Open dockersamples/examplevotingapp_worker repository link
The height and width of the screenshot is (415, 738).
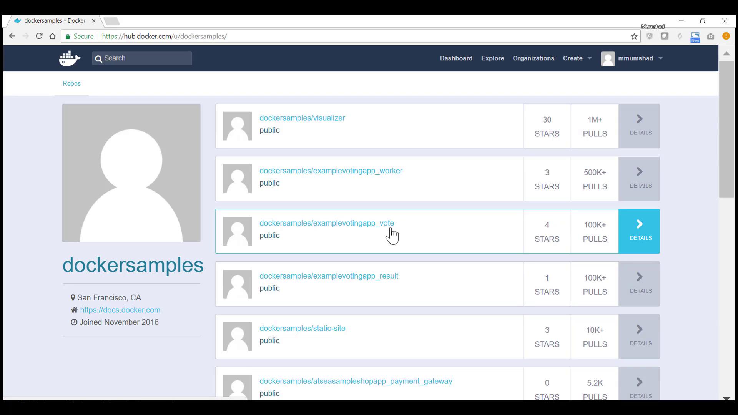click(x=331, y=171)
